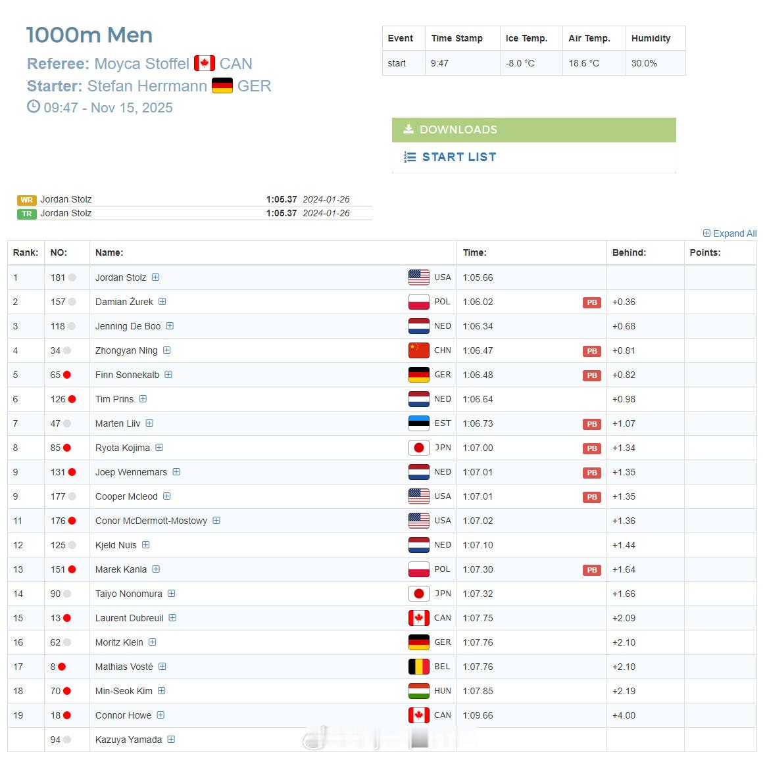765x758 pixels.
Task: Click the Germany flag beside starter name
Action: (x=222, y=86)
